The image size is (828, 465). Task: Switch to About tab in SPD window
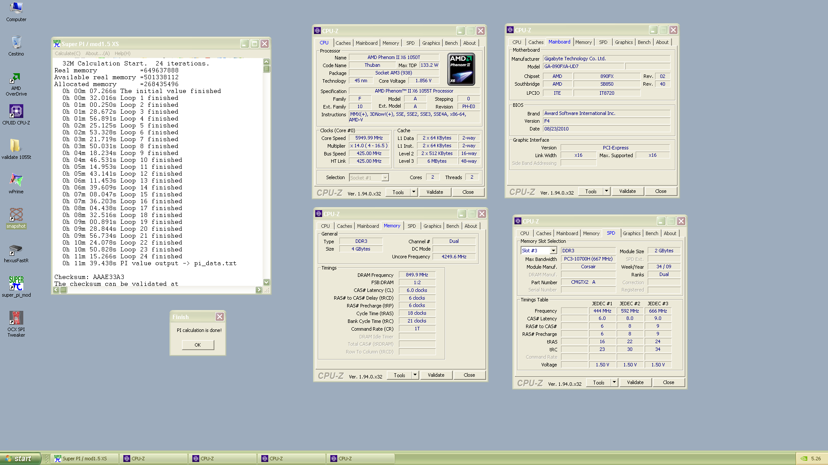click(x=670, y=233)
